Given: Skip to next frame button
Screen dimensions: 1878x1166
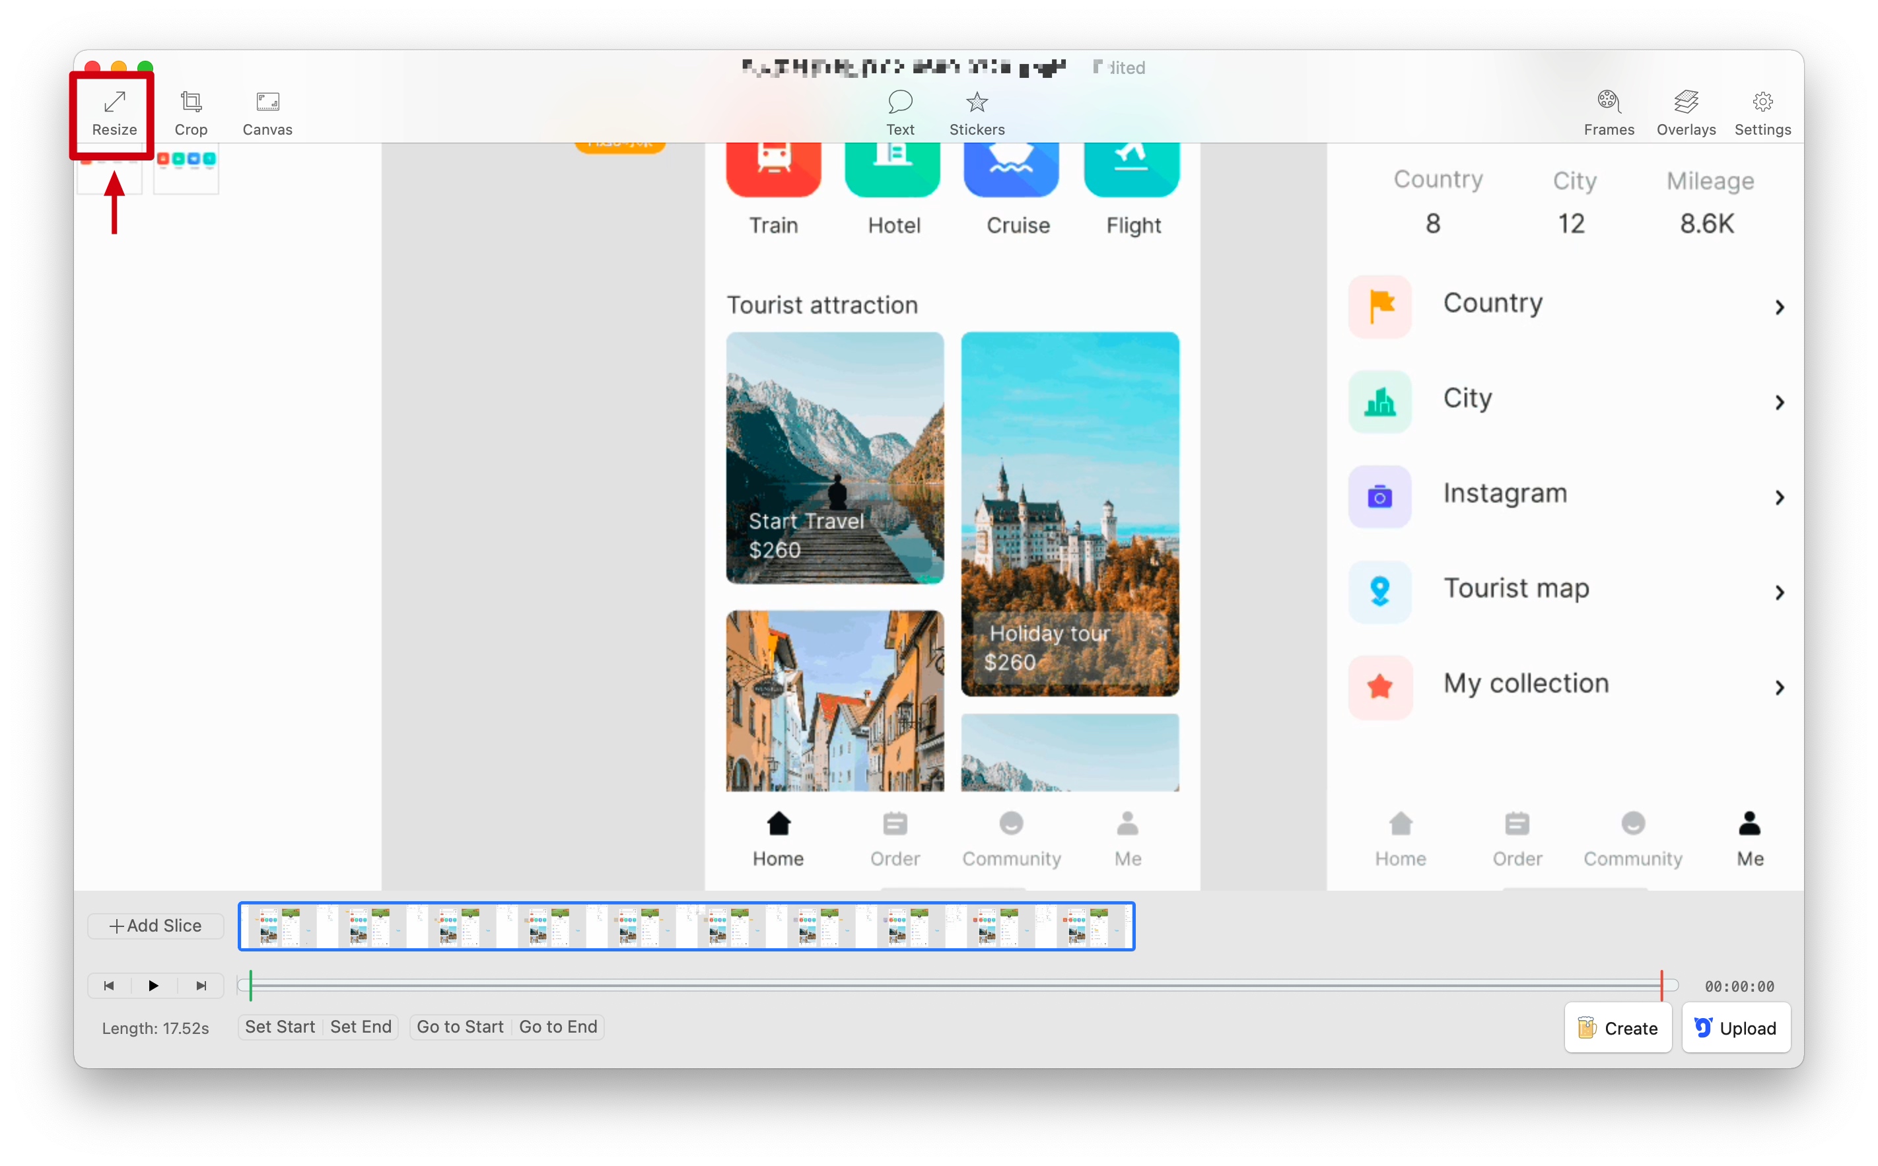Looking at the screenshot, I should pos(201,986).
